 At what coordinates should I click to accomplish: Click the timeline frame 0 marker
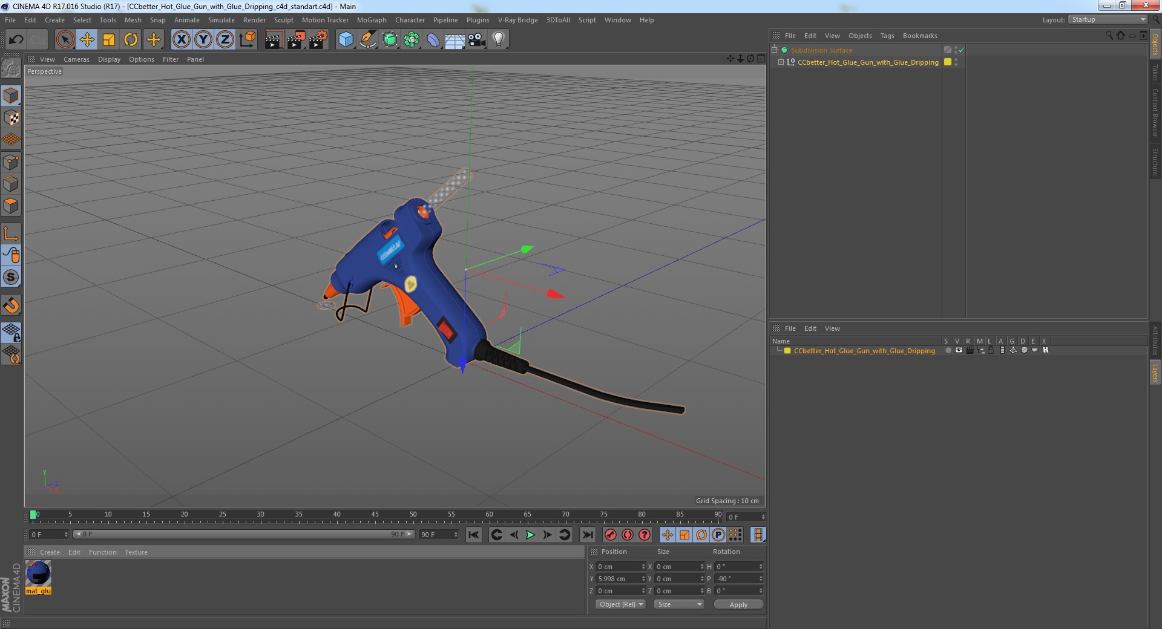click(x=33, y=515)
